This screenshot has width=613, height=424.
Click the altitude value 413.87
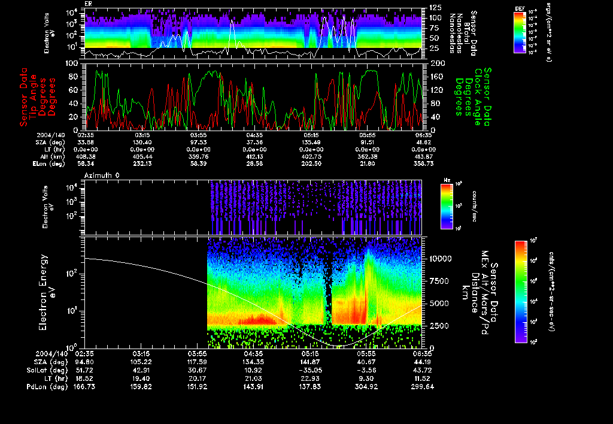[424, 156]
